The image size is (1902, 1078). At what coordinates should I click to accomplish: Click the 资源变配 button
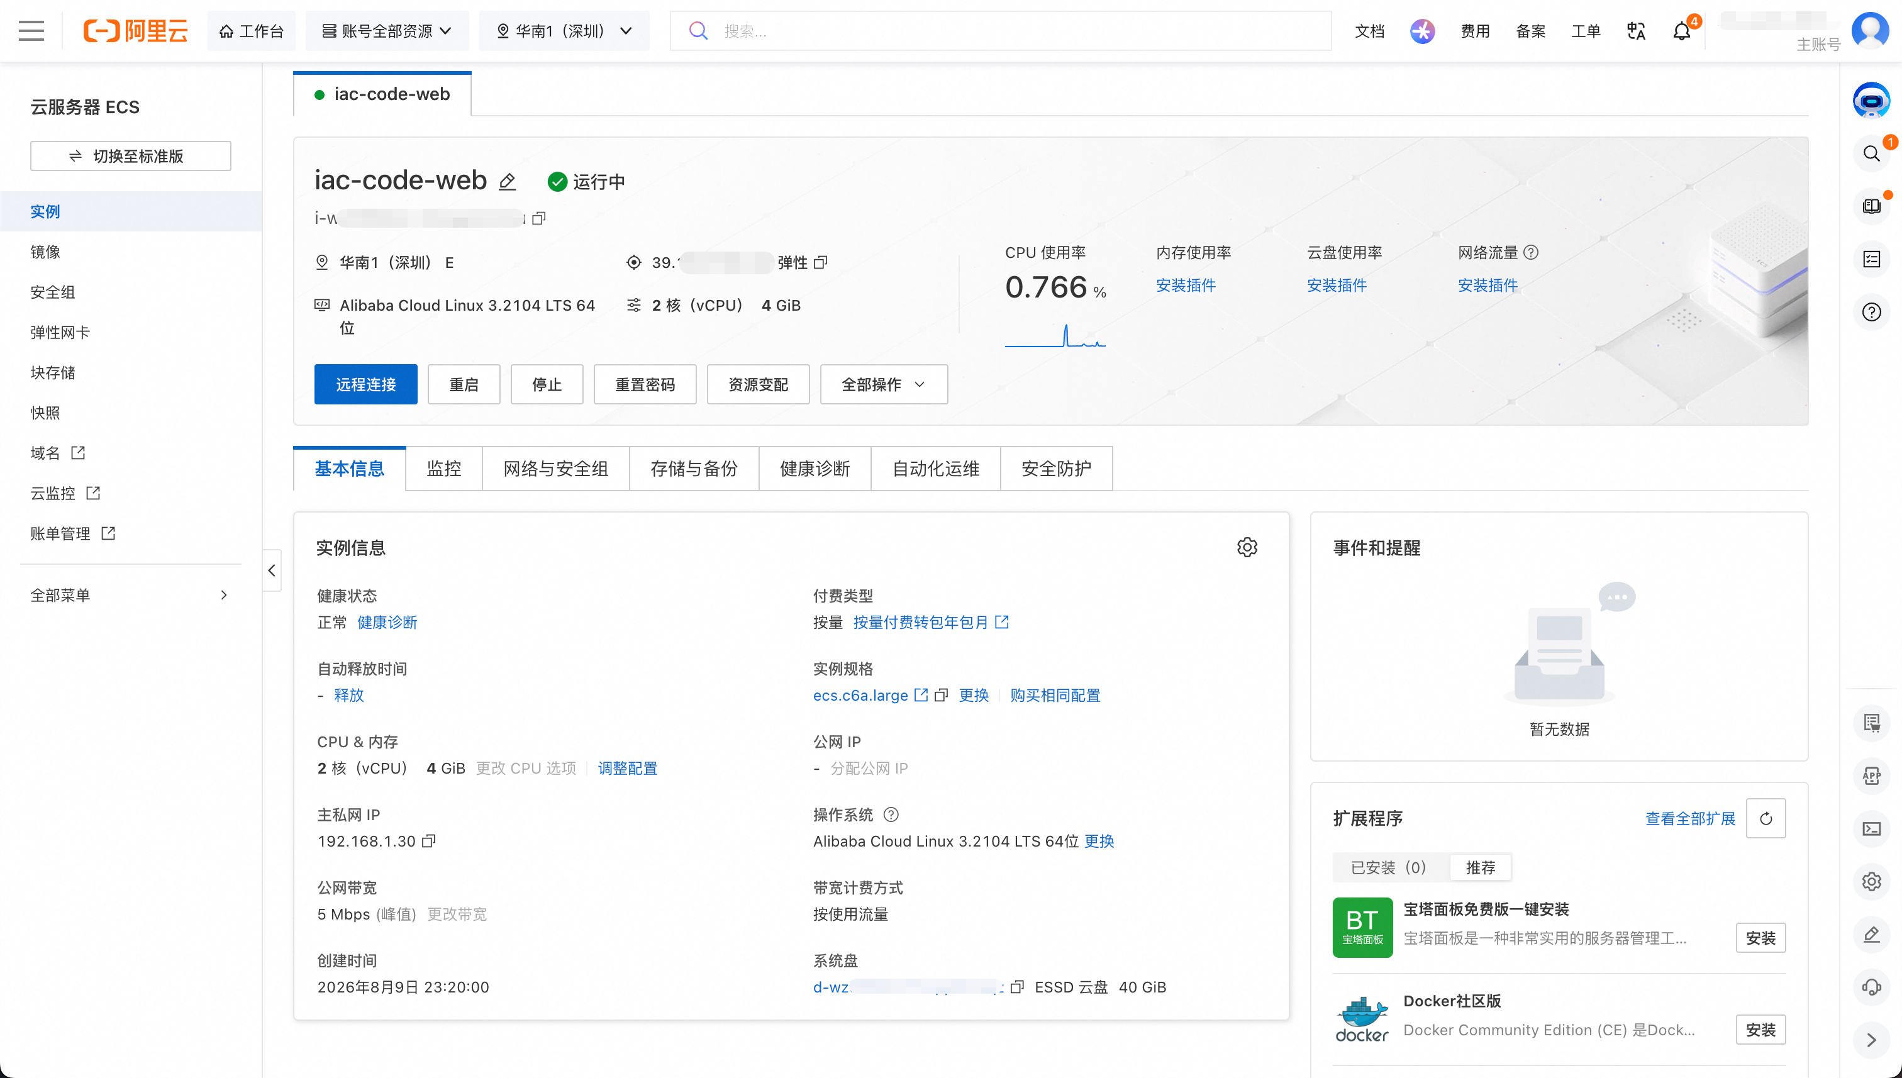click(x=758, y=384)
